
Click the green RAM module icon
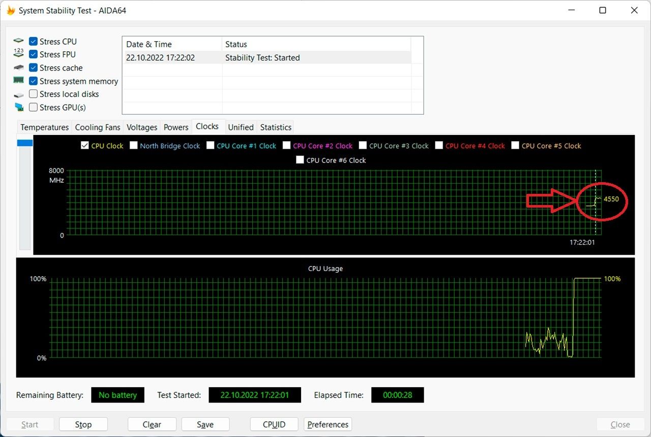(19, 80)
